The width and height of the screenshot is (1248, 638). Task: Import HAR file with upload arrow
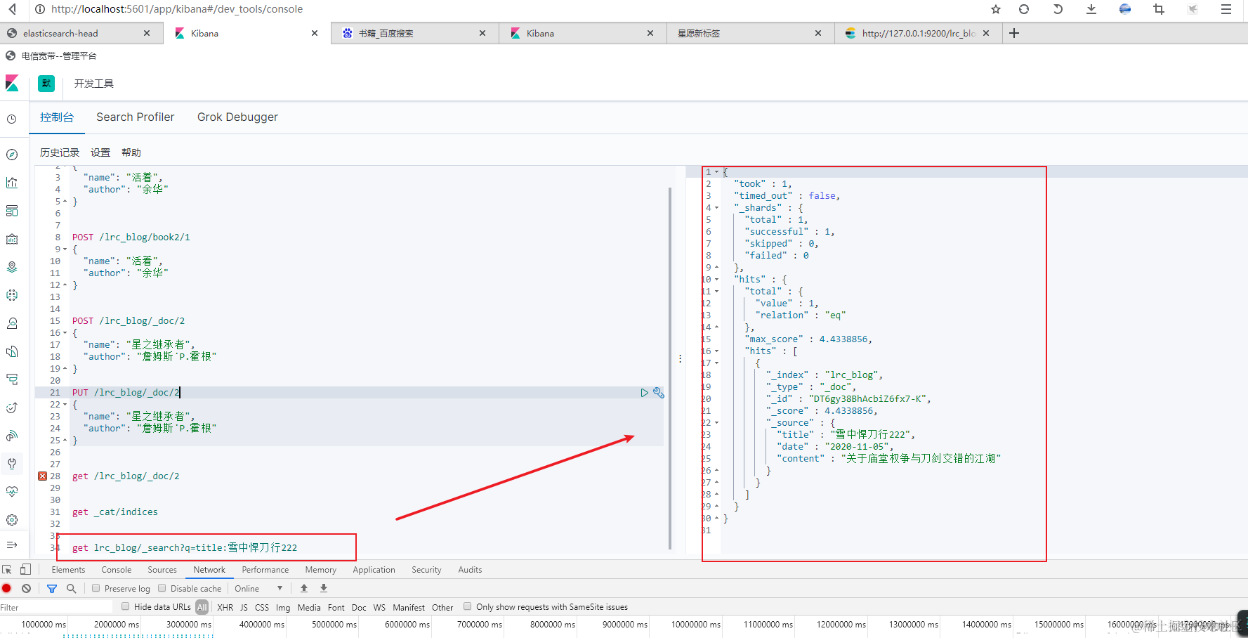pyautogui.click(x=304, y=589)
